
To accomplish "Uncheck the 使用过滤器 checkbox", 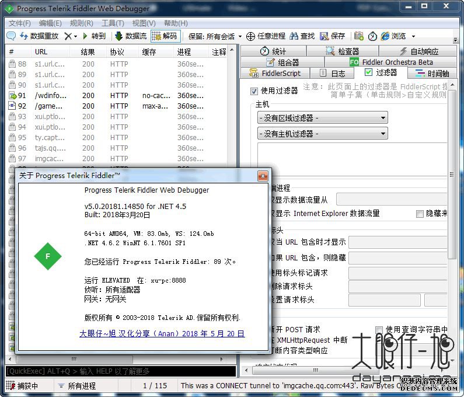I will pyautogui.click(x=254, y=91).
